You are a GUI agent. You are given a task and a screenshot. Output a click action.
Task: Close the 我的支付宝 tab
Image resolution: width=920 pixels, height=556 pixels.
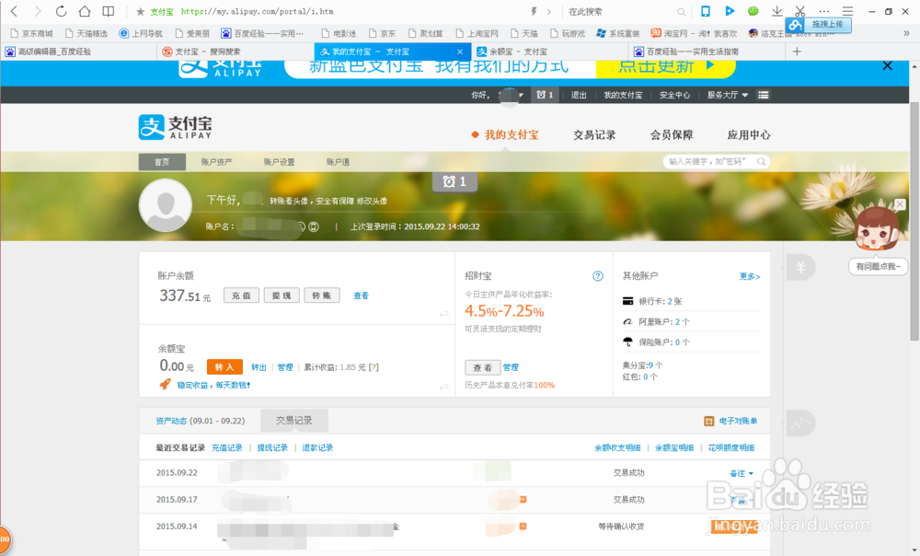click(460, 52)
